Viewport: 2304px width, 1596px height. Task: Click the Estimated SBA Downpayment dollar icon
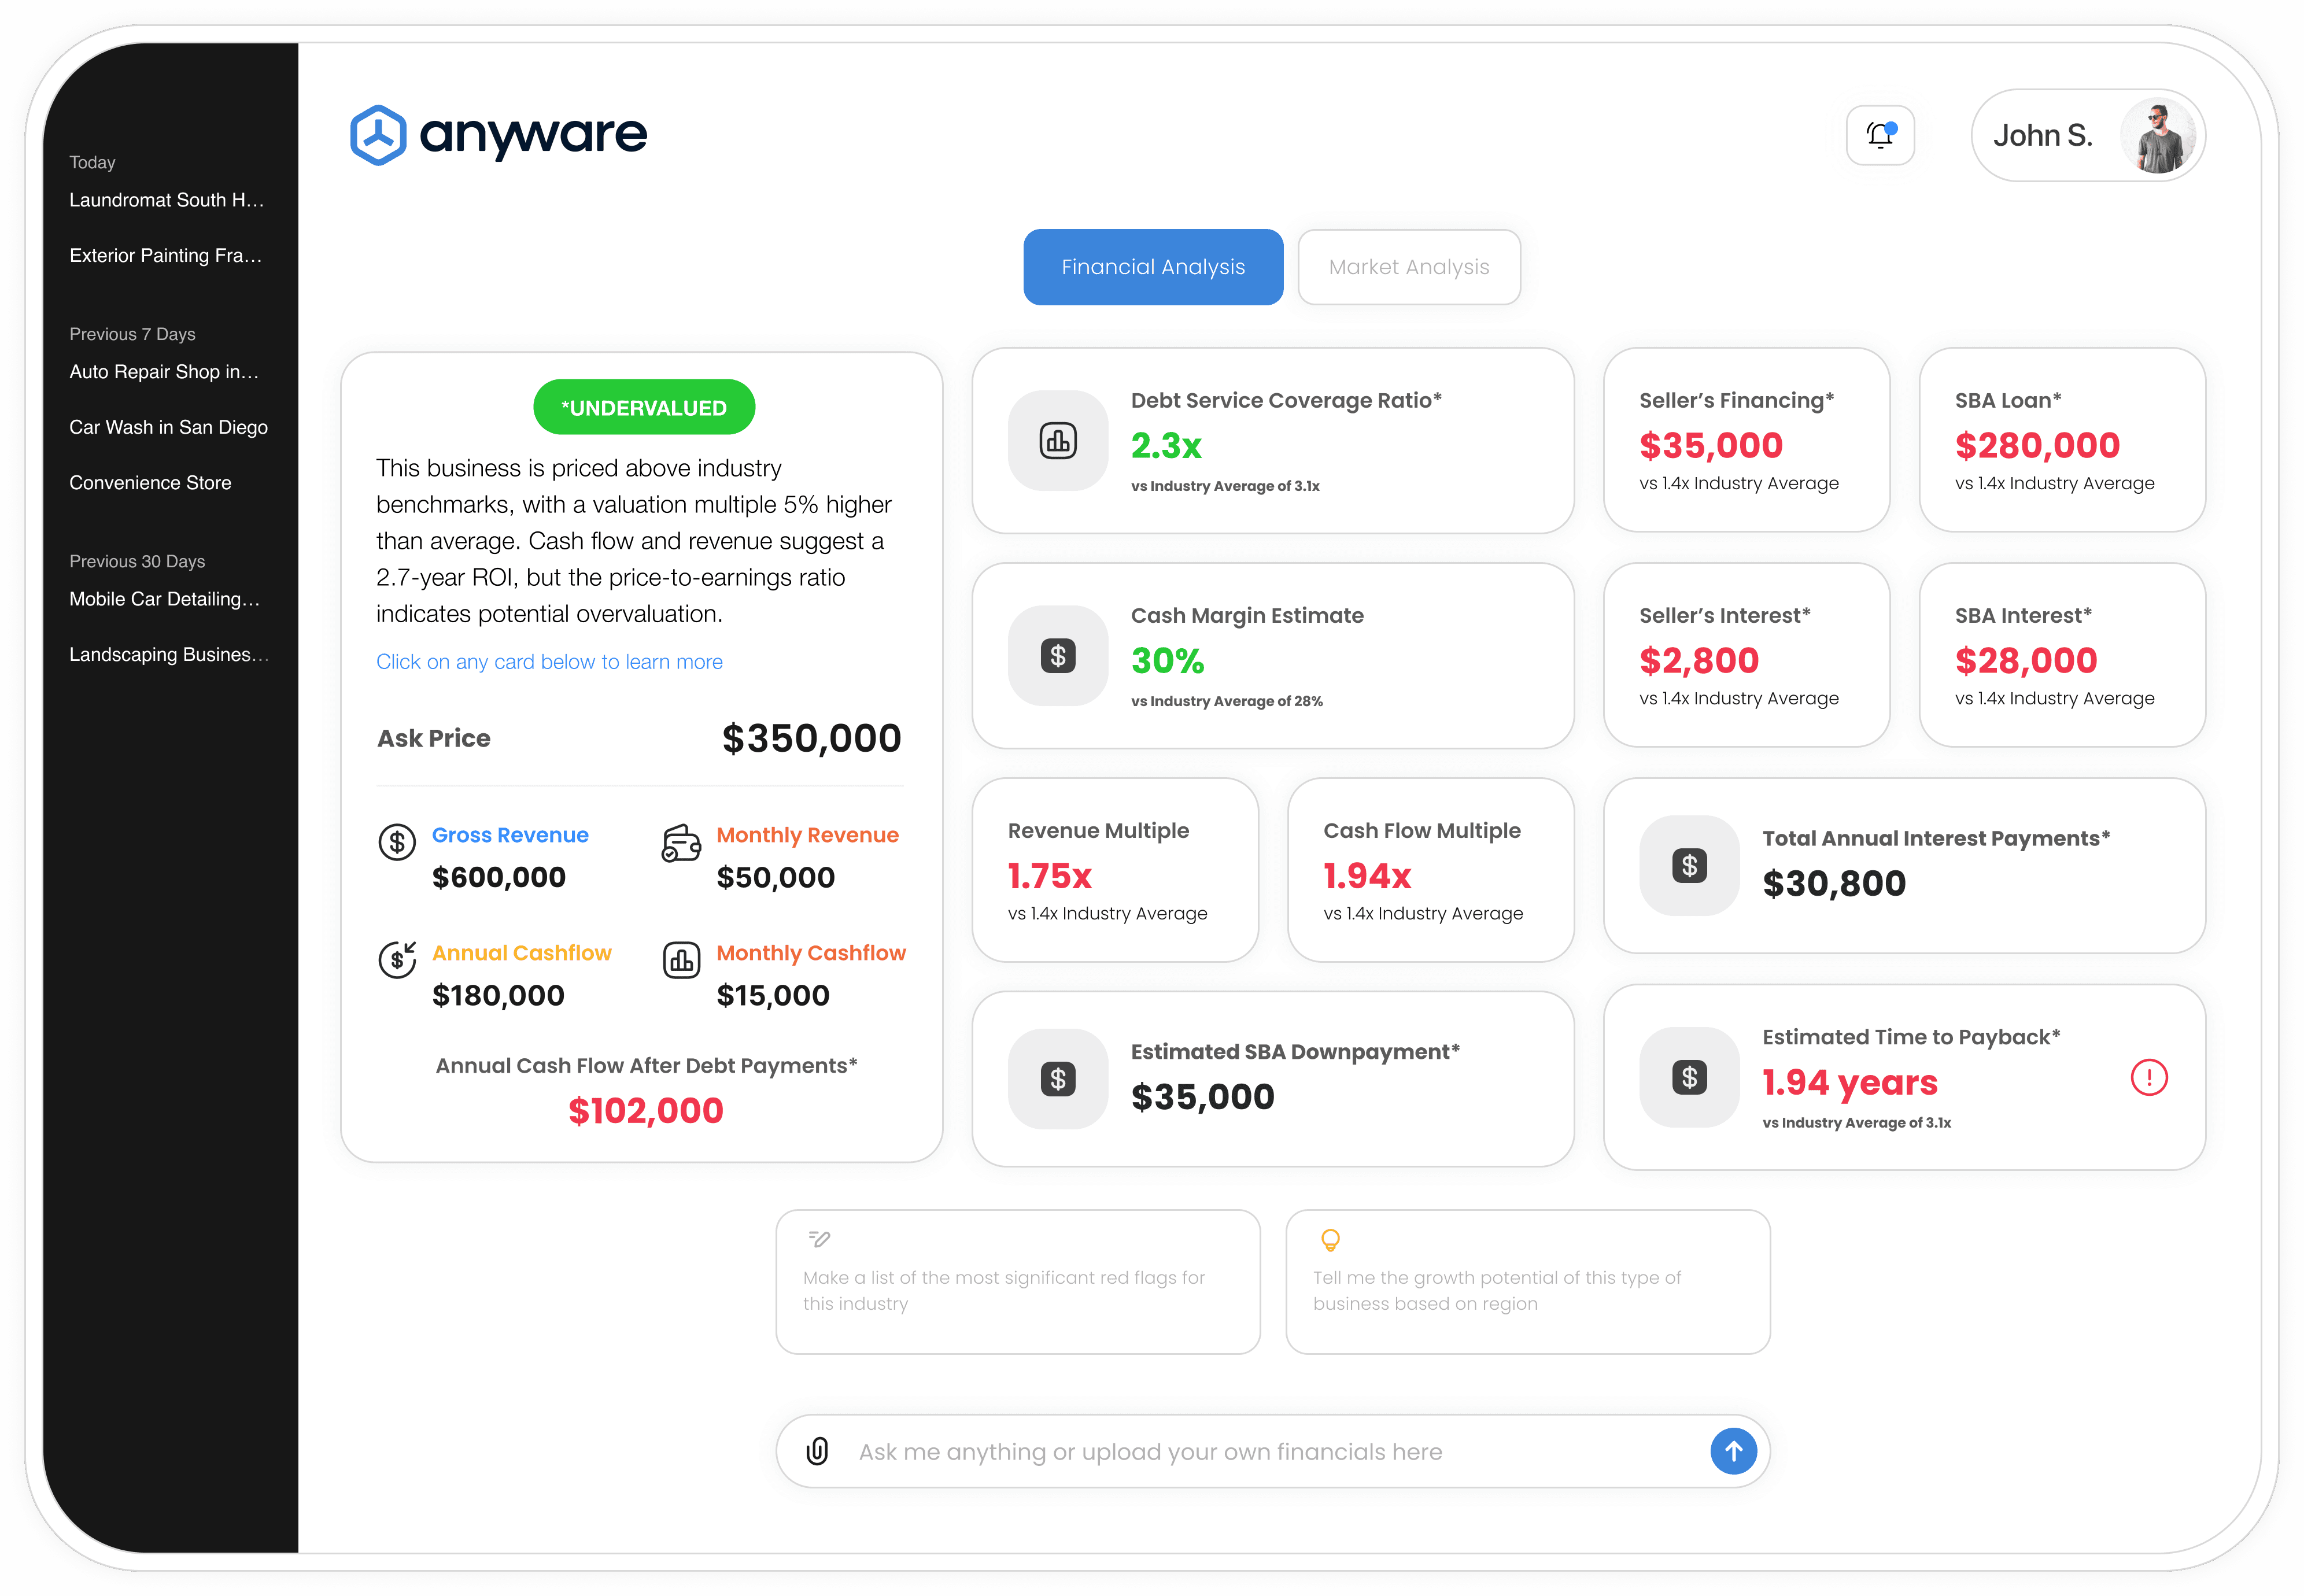pos(1058,1079)
